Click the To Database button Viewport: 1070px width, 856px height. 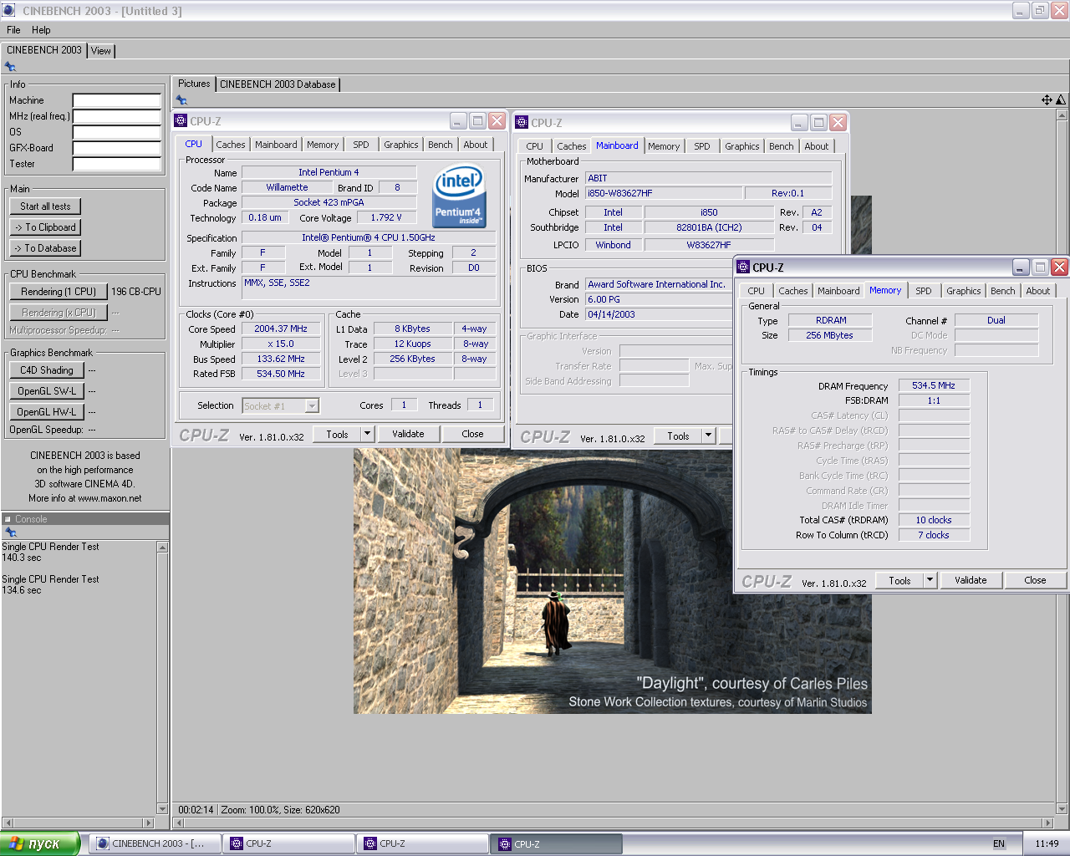tap(46, 248)
